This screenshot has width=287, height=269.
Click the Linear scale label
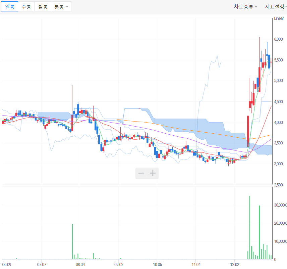[279, 18]
